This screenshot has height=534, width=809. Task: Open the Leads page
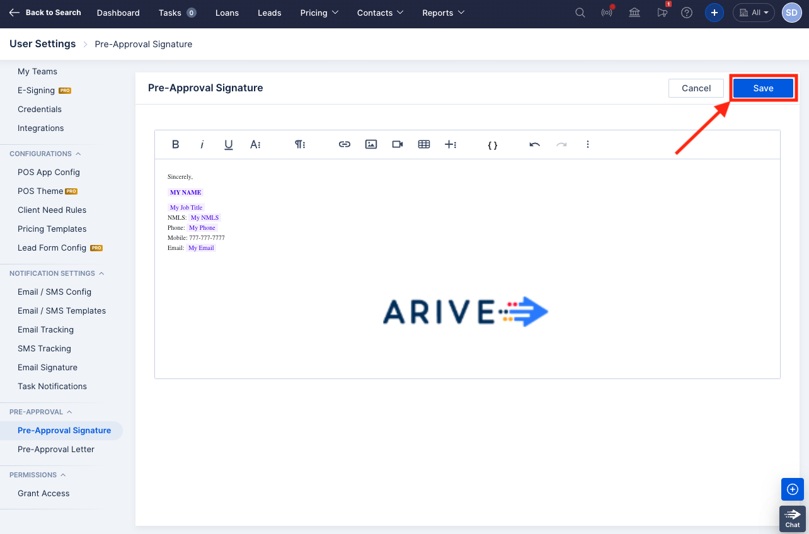(x=270, y=13)
